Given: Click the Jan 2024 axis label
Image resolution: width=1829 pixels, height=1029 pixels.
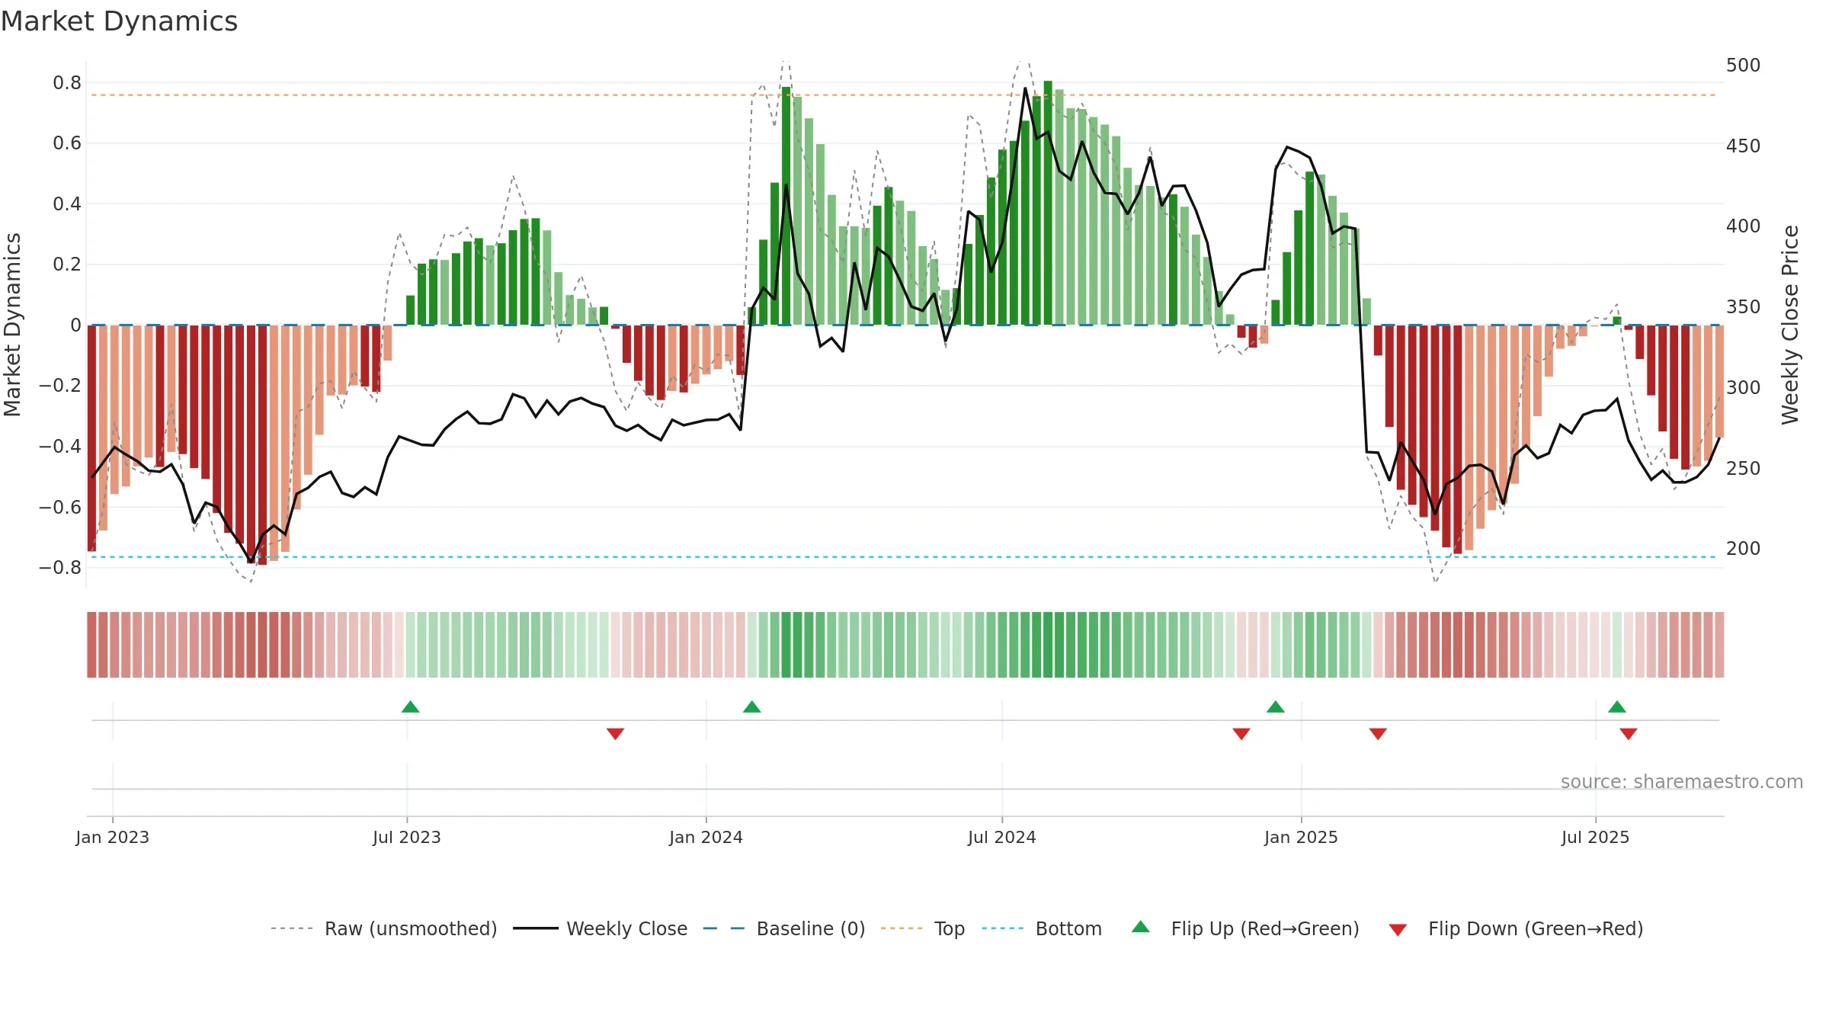Looking at the screenshot, I should pyautogui.click(x=706, y=837).
